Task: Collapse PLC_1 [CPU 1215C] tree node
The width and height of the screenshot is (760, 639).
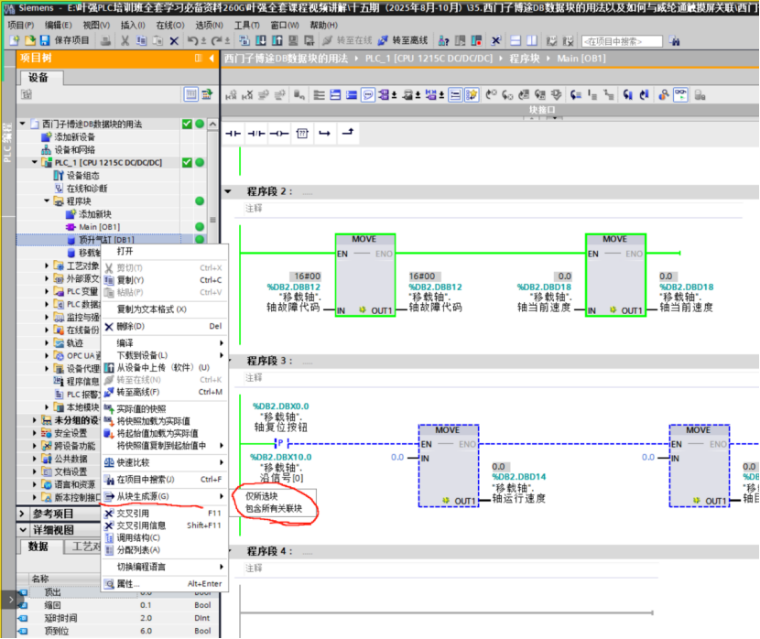Action: pos(35,162)
